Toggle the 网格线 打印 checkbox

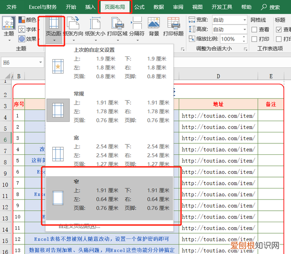(x=254, y=39)
